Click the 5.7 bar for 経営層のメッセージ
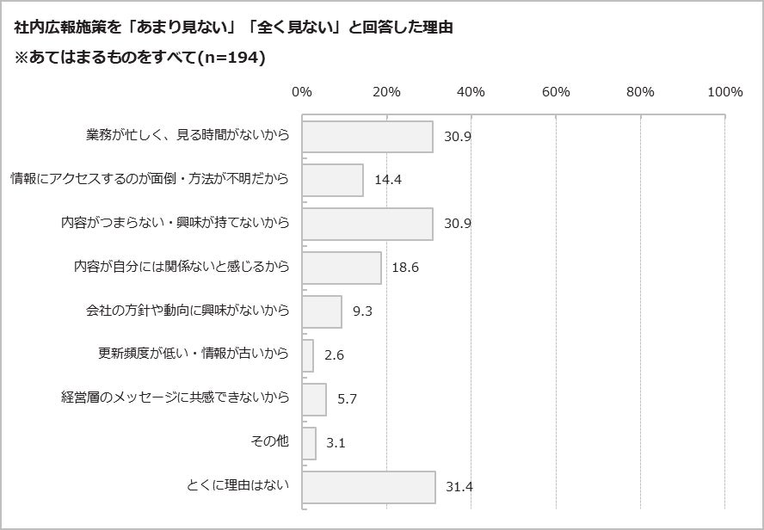 [314, 399]
